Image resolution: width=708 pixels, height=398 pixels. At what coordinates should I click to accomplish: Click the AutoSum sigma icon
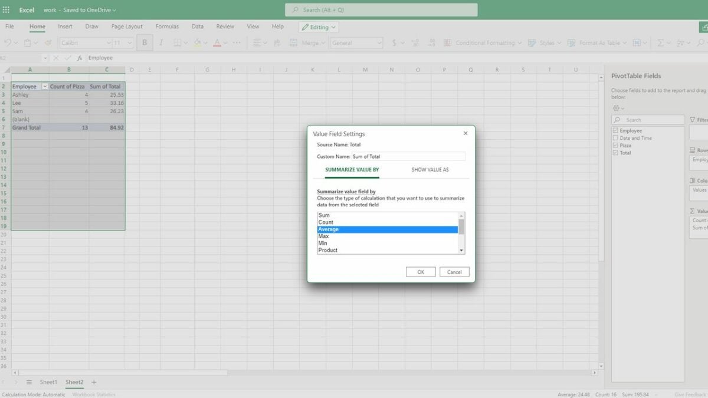[x=661, y=43]
